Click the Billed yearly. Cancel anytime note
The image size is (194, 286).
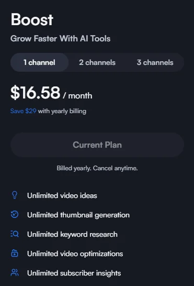(97, 168)
